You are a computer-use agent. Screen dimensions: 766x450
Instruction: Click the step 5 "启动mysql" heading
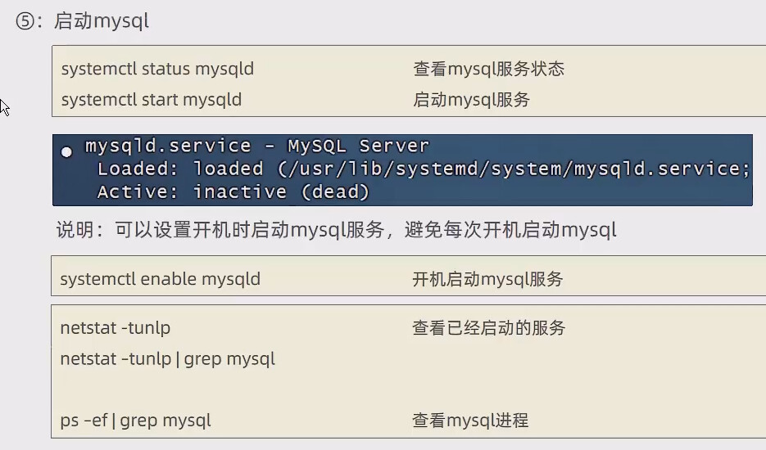point(101,22)
